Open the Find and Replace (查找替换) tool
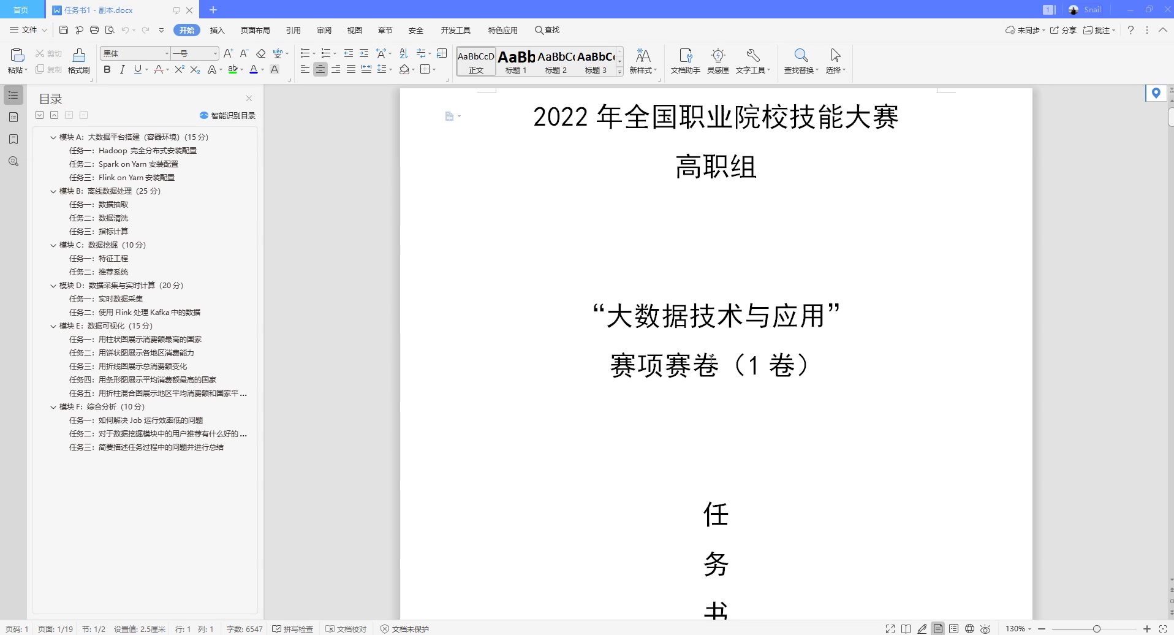 click(x=801, y=61)
